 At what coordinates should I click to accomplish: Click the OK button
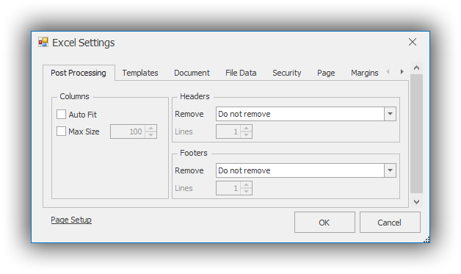[324, 222]
